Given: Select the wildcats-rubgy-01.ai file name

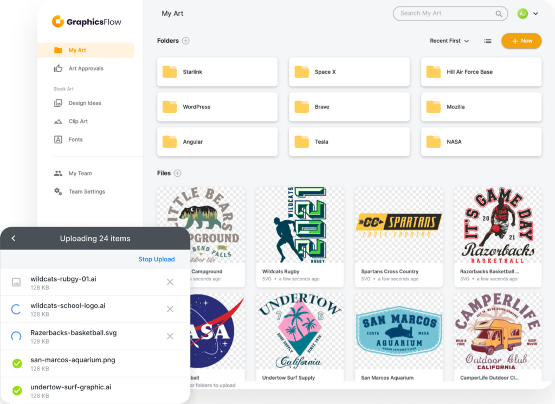Looking at the screenshot, I should tap(63, 279).
